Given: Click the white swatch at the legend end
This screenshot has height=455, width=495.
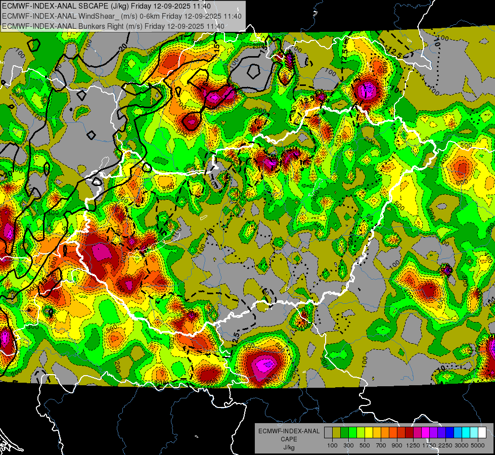Looking at the screenshot, I should tap(482, 433).
